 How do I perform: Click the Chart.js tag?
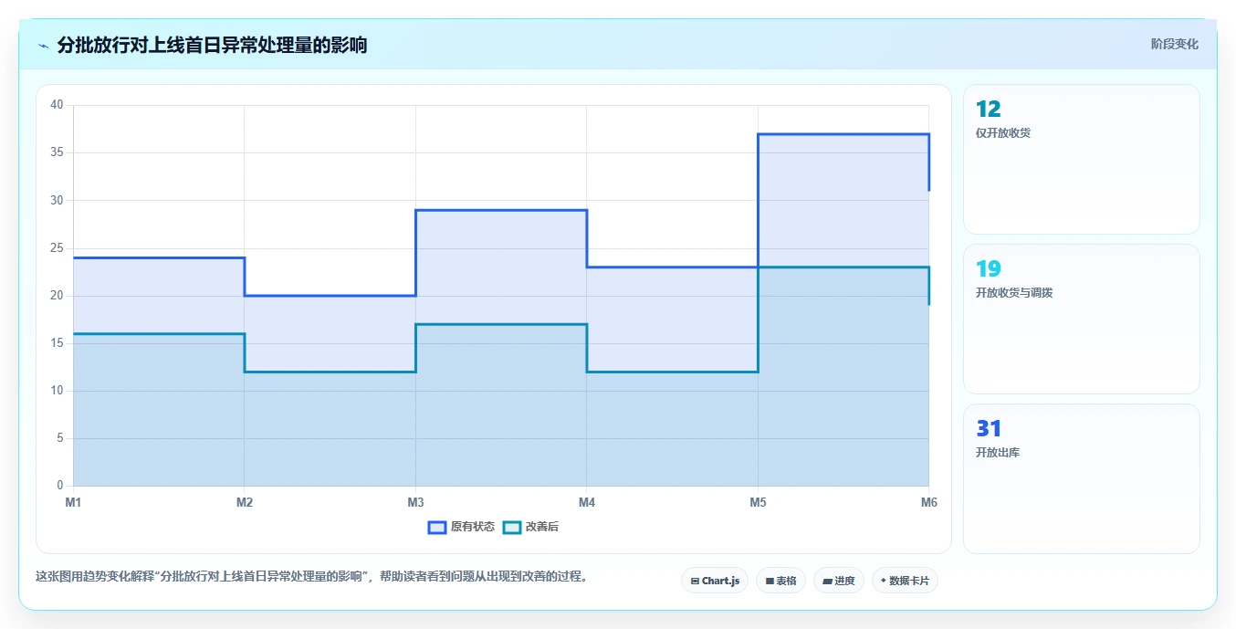pos(715,581)
